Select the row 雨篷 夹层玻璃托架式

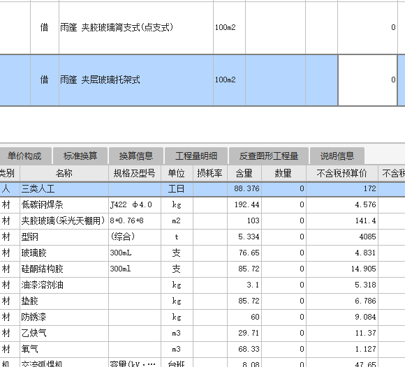click(x=202, y=80)
